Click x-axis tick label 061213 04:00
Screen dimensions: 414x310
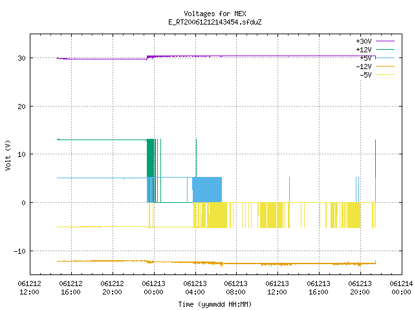click(195, 288)
